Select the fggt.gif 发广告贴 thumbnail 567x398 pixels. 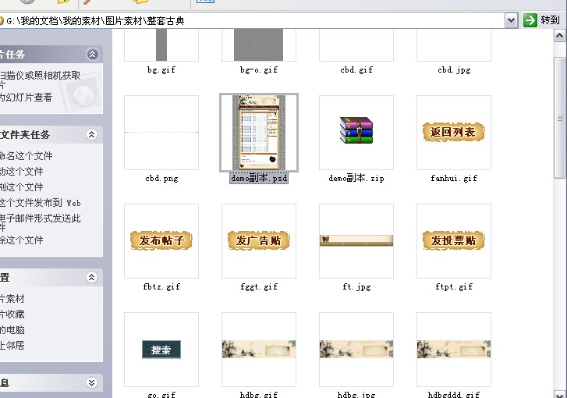(259, 240)
